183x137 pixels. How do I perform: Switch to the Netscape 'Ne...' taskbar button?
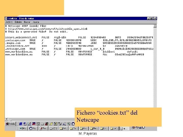[x=33, y=128]
